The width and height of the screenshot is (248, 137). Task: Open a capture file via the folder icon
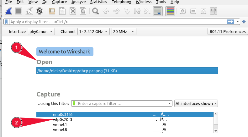pos(52,12)
